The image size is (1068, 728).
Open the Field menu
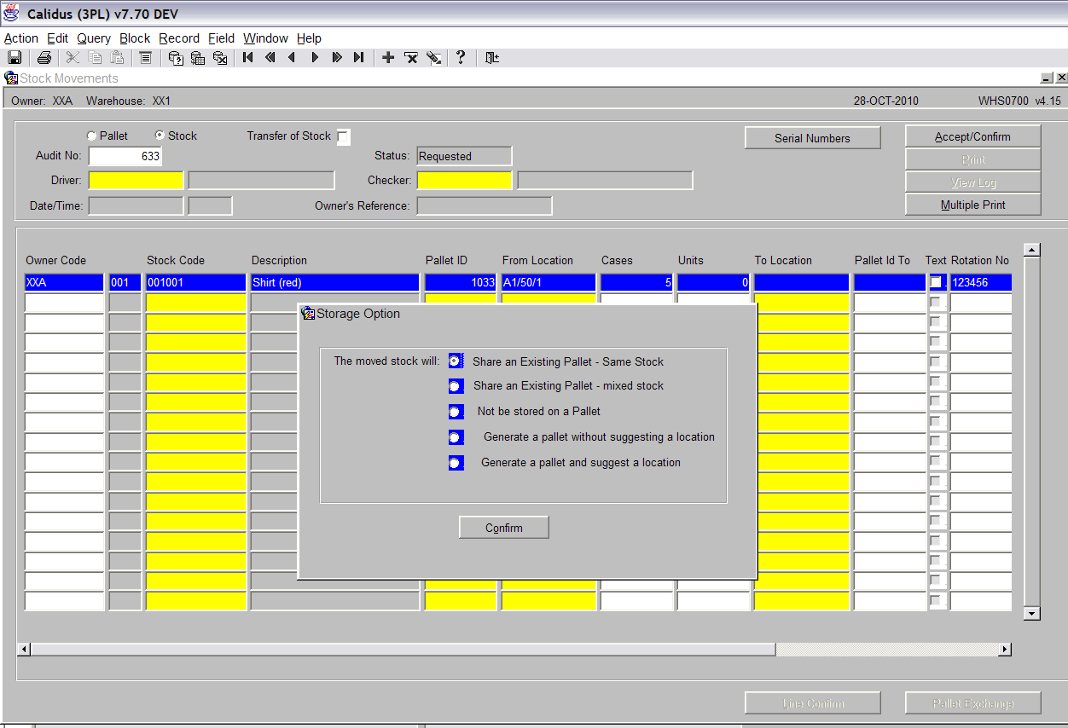[x=221, y=38]
